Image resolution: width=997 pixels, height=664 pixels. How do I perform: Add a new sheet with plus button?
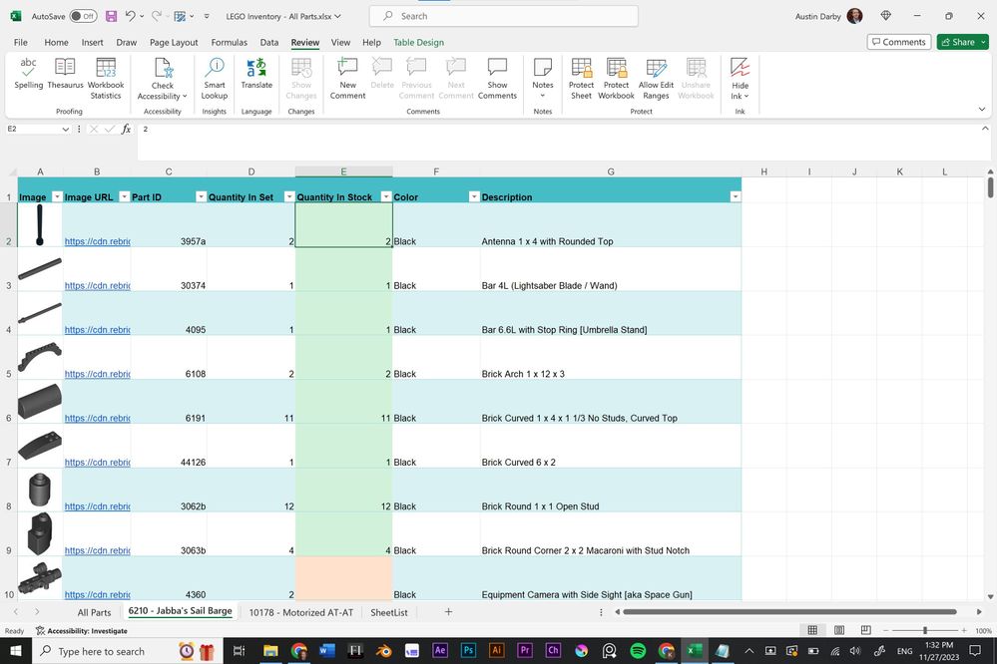tap(448, 612)
